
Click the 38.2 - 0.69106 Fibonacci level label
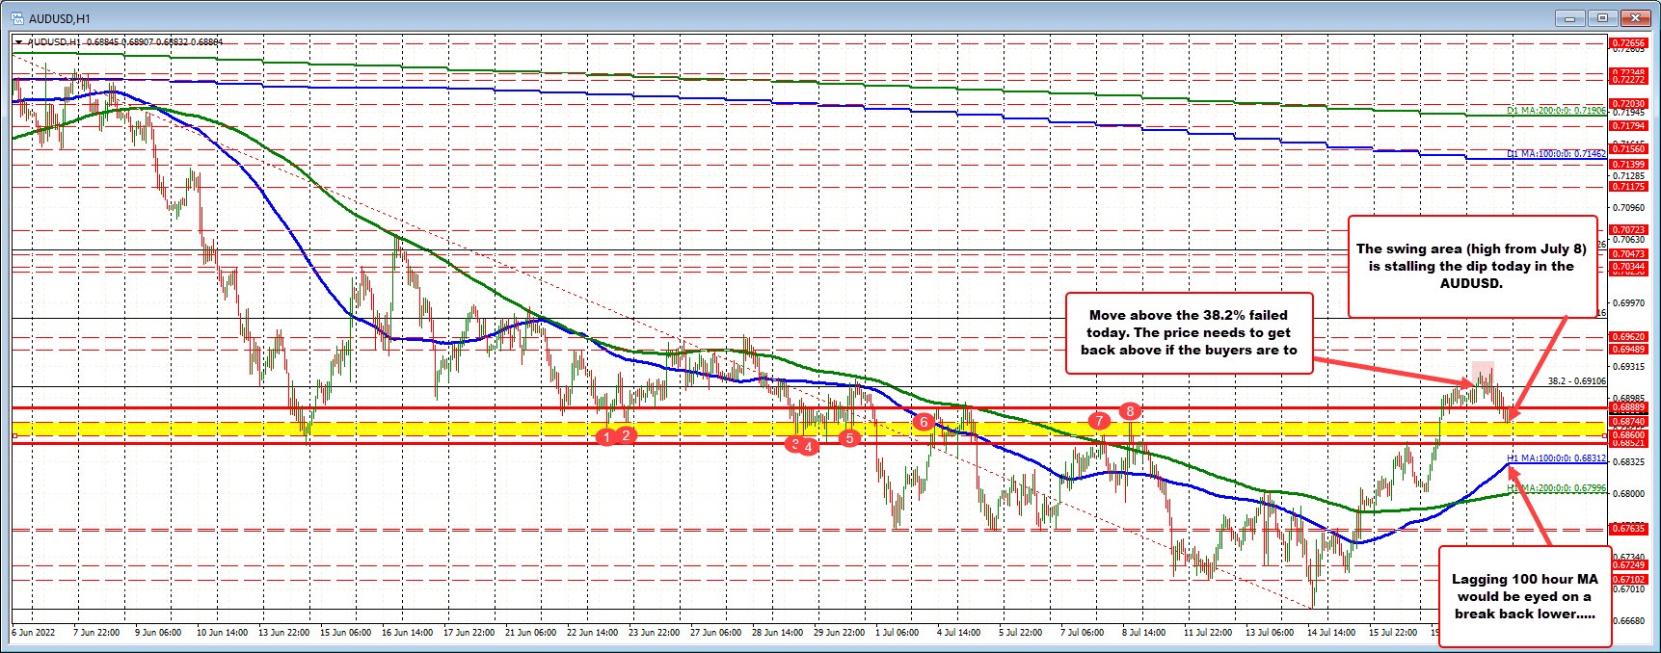1576,381
